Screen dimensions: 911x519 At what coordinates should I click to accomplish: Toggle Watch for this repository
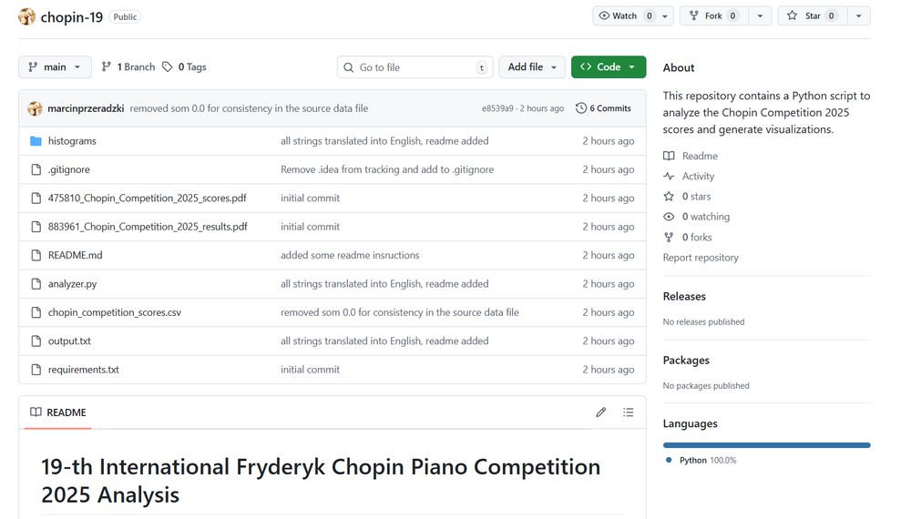[625, 16]
